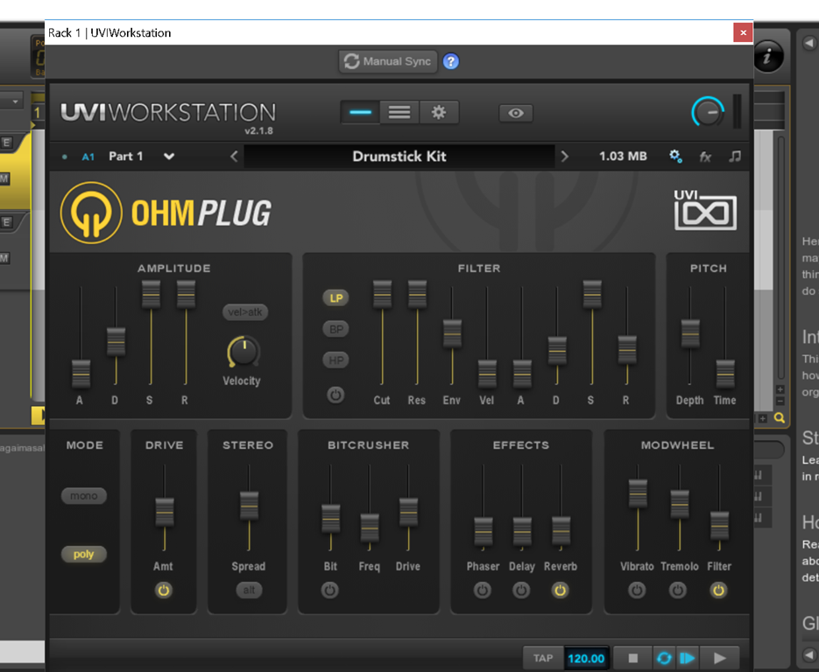Select poly mode
The width and height of the screenshot is (819, 672).
[84, 554]
